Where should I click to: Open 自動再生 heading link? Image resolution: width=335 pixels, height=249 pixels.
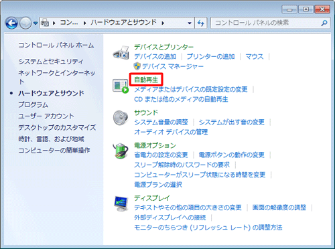pos(146,80)
